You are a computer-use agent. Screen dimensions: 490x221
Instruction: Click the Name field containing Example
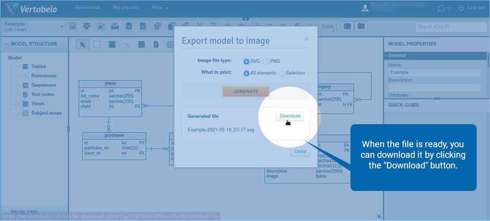(x=435, y=72)
